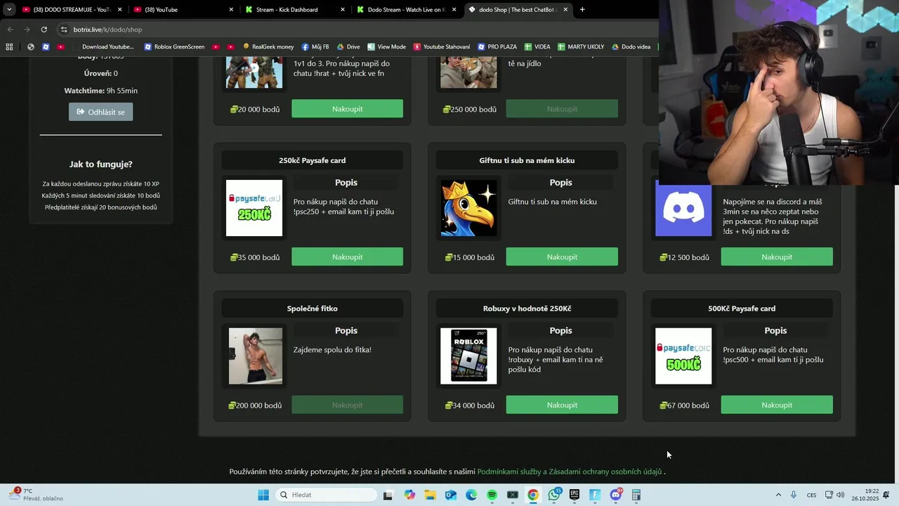
Task: Select the dodo Shop tab
Action: [x=517, y=10]
